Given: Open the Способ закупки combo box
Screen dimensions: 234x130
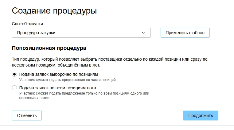Looking at the screenshot, I should 81,33.
